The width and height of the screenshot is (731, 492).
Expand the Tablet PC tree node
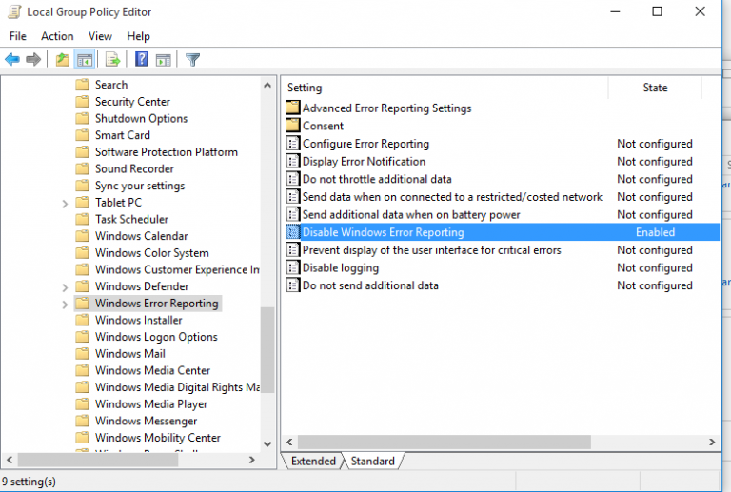pos(64,203)
